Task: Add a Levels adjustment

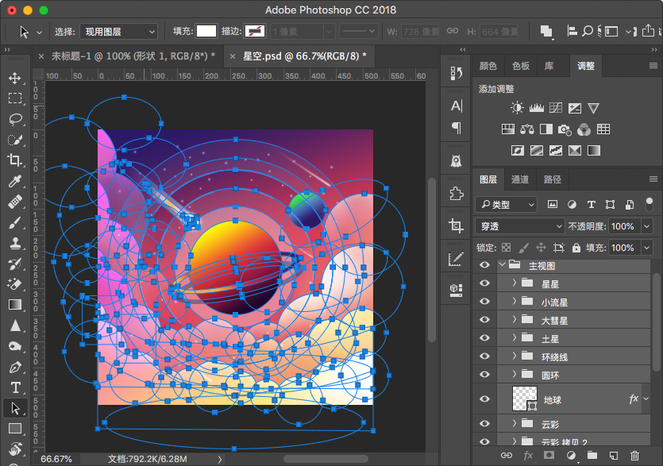Action: click(536, 108)
